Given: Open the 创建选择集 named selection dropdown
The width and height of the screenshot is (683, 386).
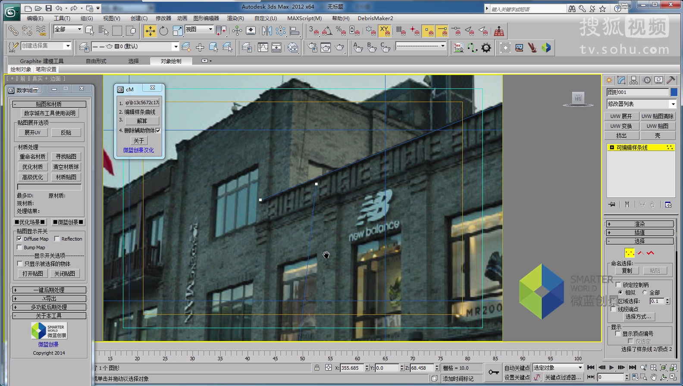Looking at the screenshot, I should pyautogui.click(x=46, y=46).
